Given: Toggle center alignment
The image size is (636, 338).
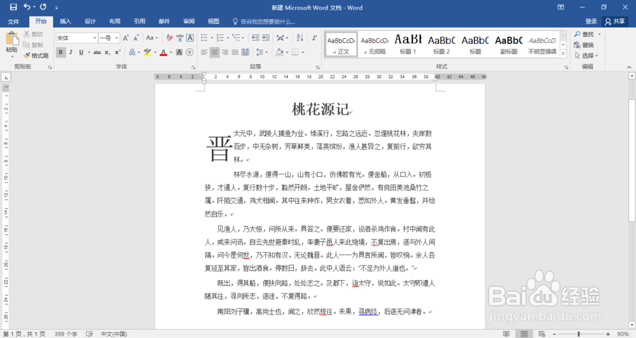Looking at the screenshot, I should point(214,52).
